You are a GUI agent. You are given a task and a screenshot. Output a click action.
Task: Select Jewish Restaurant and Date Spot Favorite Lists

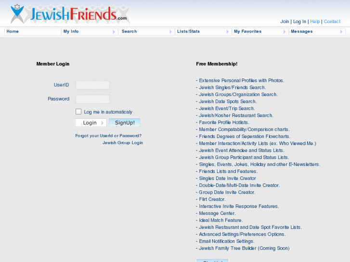(x=249, y=227)
